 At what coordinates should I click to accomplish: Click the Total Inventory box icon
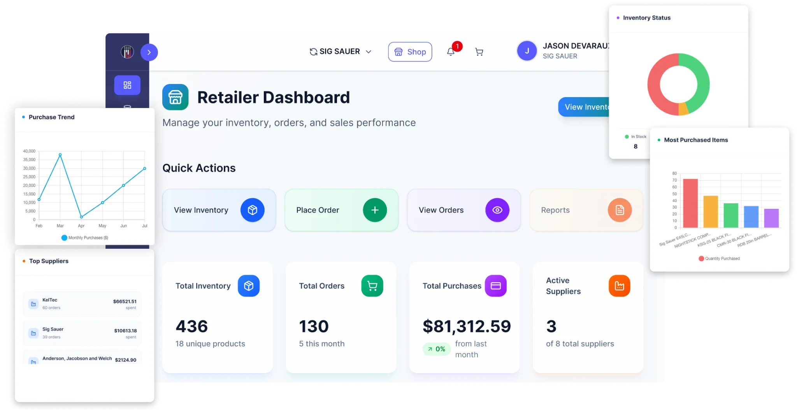(249, 286)
